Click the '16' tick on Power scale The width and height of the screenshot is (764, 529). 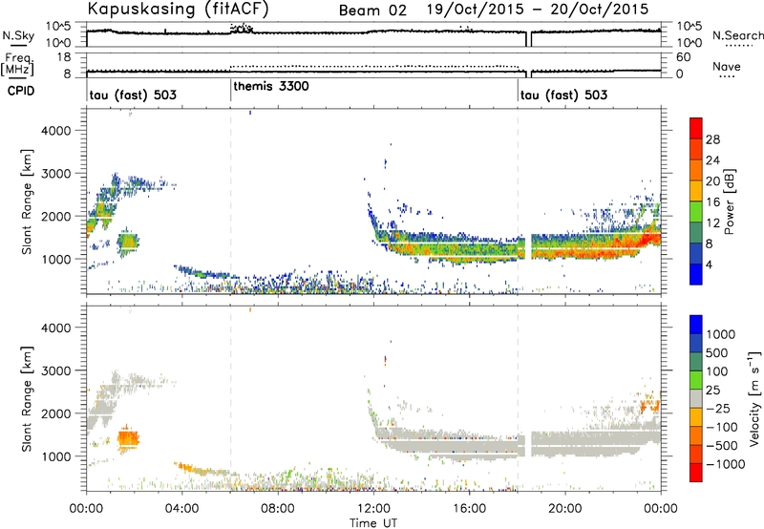(x=712, y=202)
